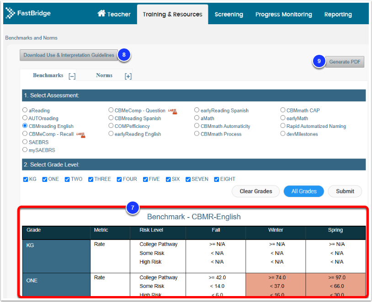Viewport: 372px width, 302px height.
Task: Click the Grade column header
Action: coord(56,233)
